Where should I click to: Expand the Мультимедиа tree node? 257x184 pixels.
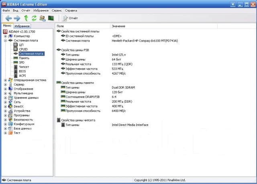coord(5,93)
